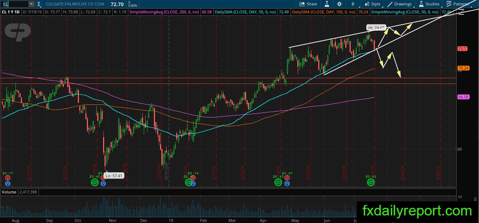The width and height of the screenshot is (479, 223).
Task: Open the flask Edit Studies quick icon
Action: click(327, 4)
